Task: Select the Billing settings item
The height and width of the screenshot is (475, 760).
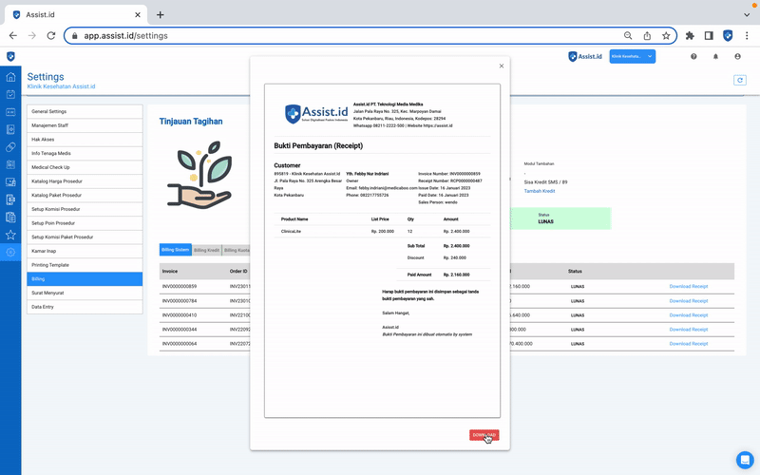Action: pos(85,279)
